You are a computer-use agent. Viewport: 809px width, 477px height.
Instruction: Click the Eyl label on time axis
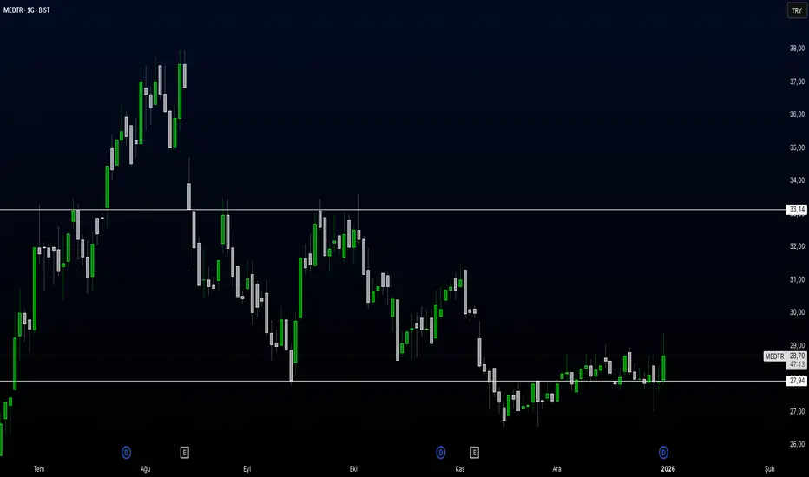pos(247,468)
